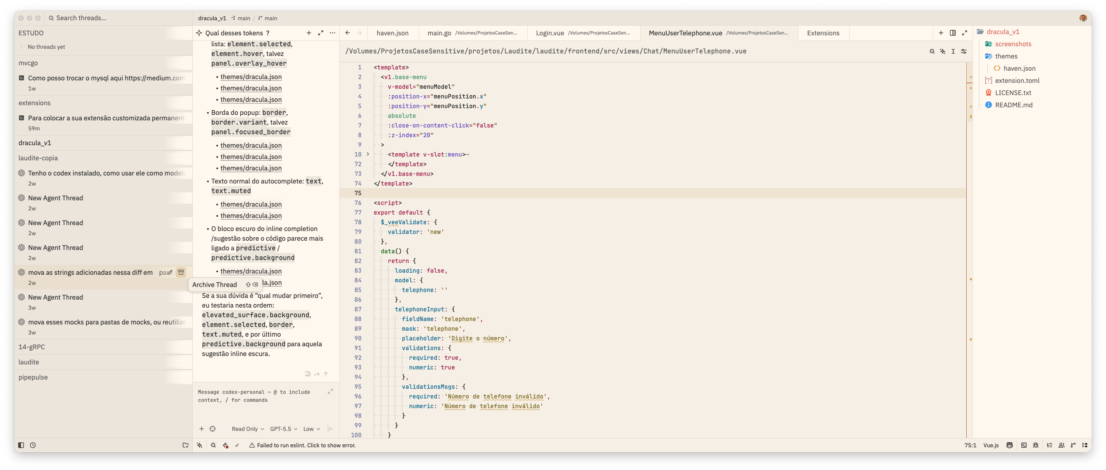Screen dimensions: 1106x470
Task: Open the Extensions tab
Action: tap(823, 33)
